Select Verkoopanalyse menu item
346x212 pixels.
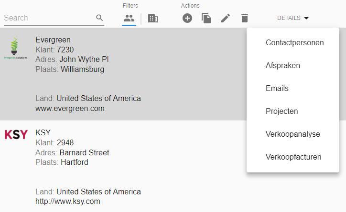[293, 134]
